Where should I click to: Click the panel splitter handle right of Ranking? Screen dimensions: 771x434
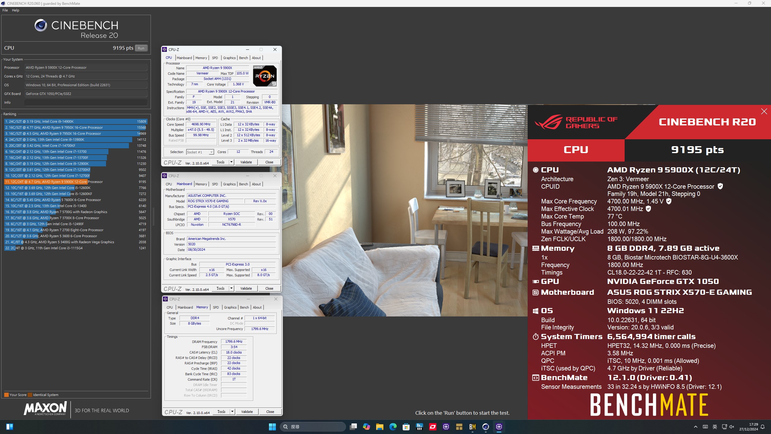(153, 217)
